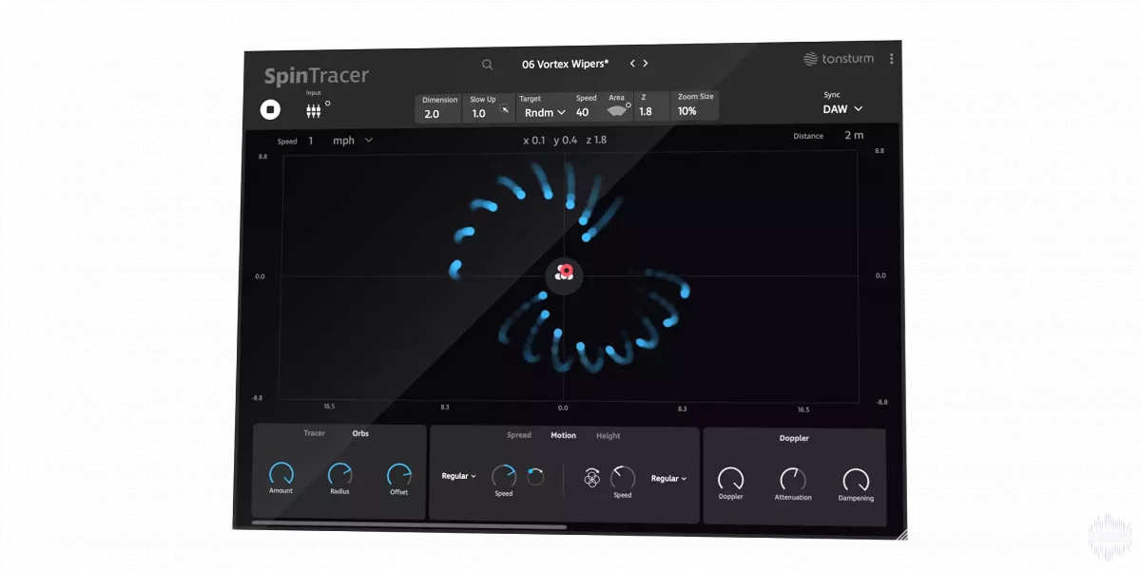Switch to the Height tab
The height and width of the screenshot is (570, 1141).
click(609, 436)
